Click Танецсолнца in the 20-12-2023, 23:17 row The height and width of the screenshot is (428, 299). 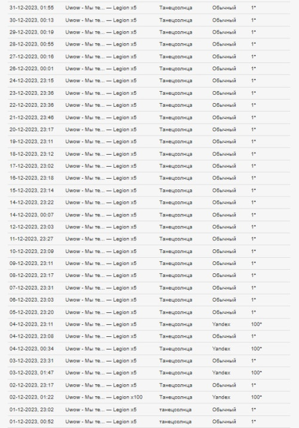[x=176, y=129]
